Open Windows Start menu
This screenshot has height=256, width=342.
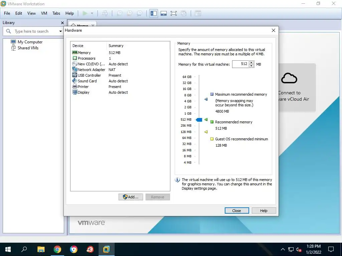[8, 249]
